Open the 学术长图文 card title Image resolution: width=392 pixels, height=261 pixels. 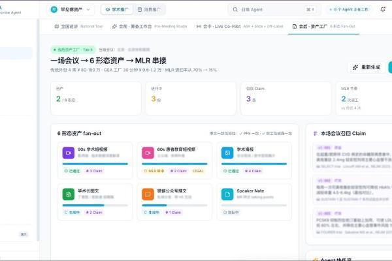click(88, 191)
